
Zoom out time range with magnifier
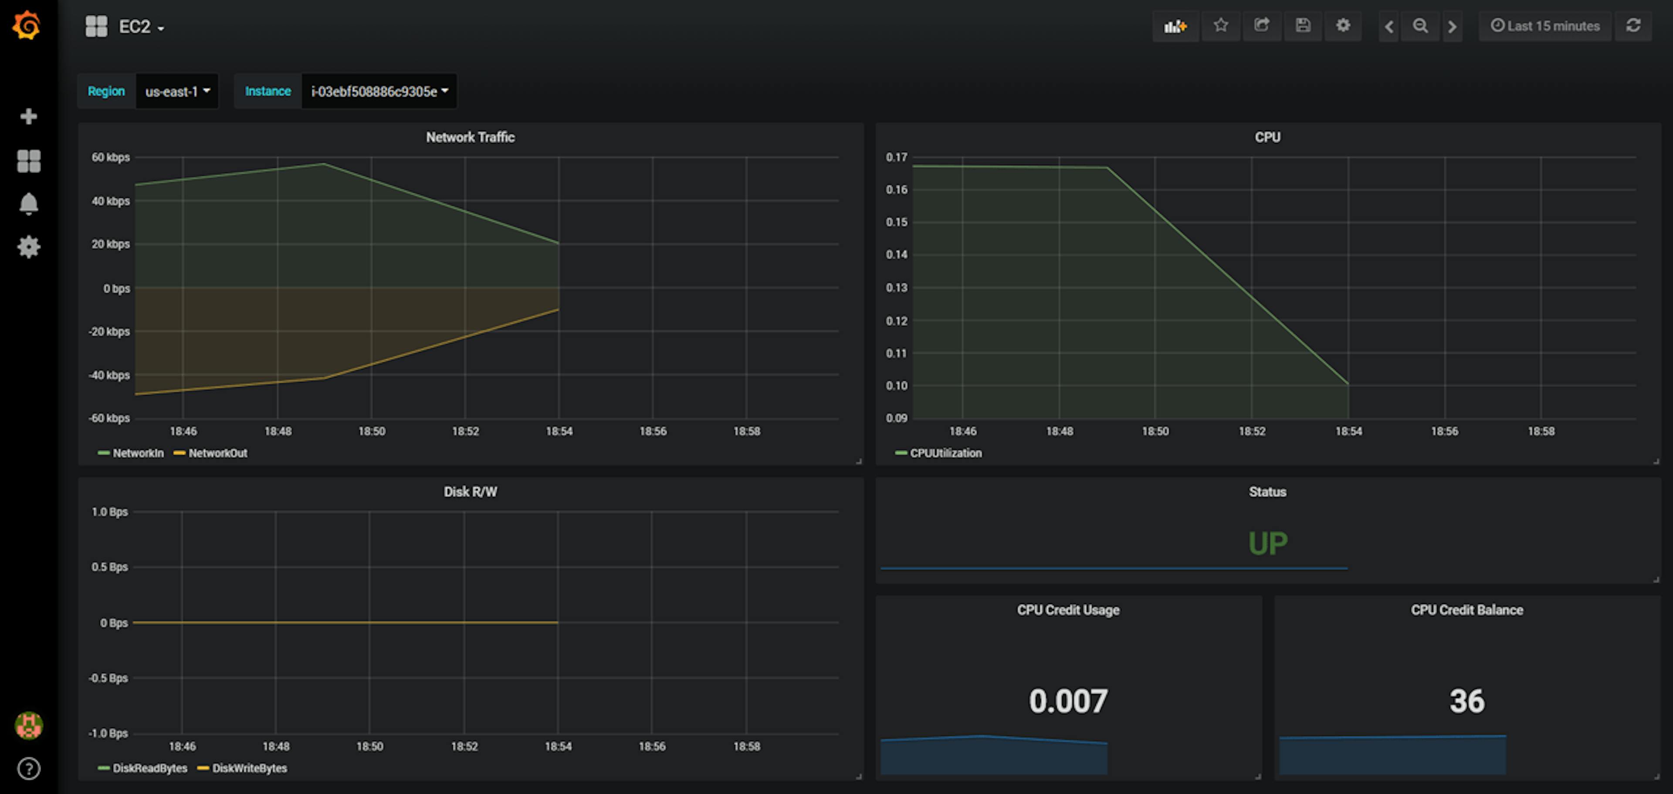tap(1420, 26)
